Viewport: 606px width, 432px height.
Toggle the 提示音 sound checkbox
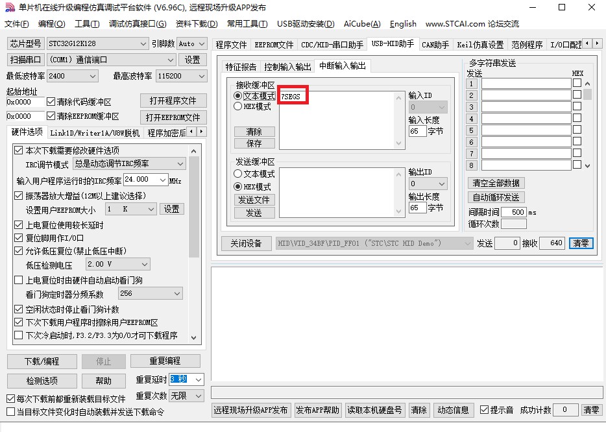pyautogui.click(x=484, y=410)
